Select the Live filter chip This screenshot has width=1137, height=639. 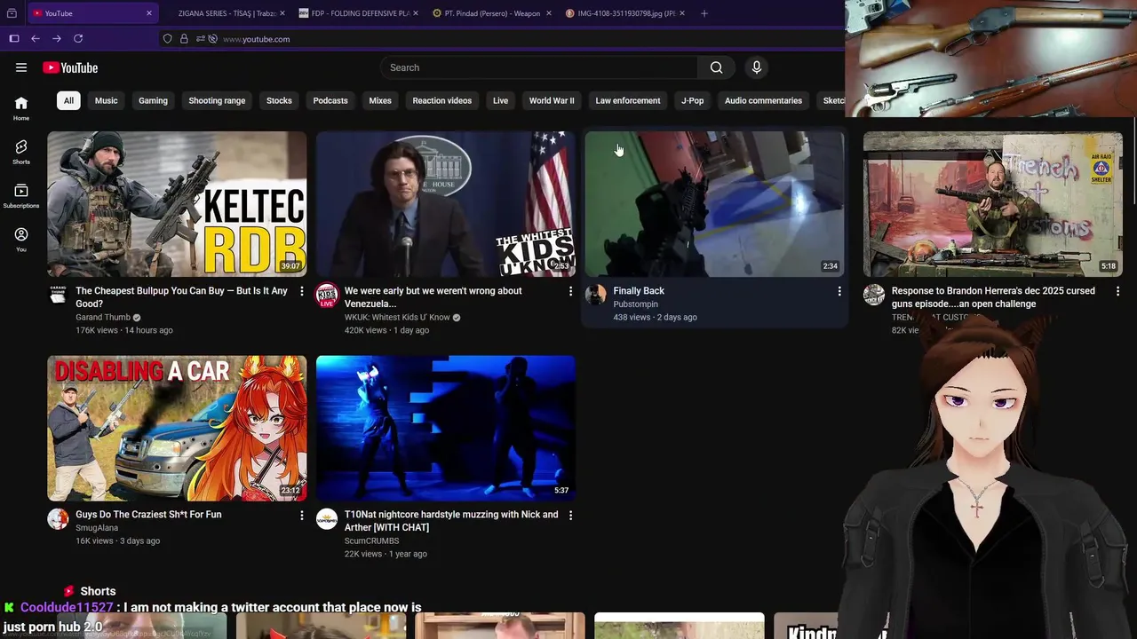click(500, 100)
